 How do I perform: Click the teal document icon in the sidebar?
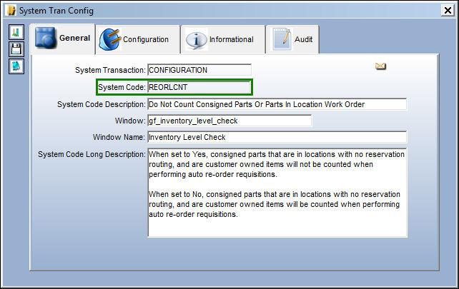tap(16, 66)
